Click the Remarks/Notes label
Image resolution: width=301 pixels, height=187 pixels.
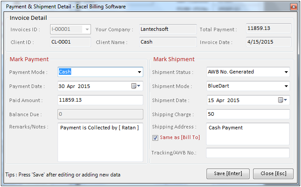point(29,127)
